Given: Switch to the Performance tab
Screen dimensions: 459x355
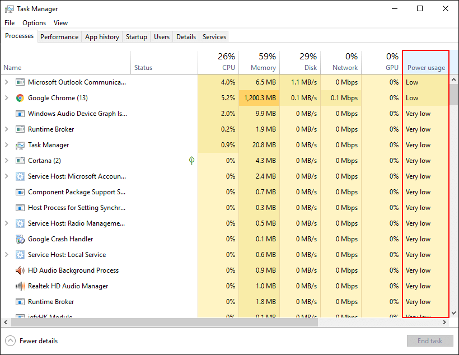Looking at the screenshot, I should pos(59,37).
